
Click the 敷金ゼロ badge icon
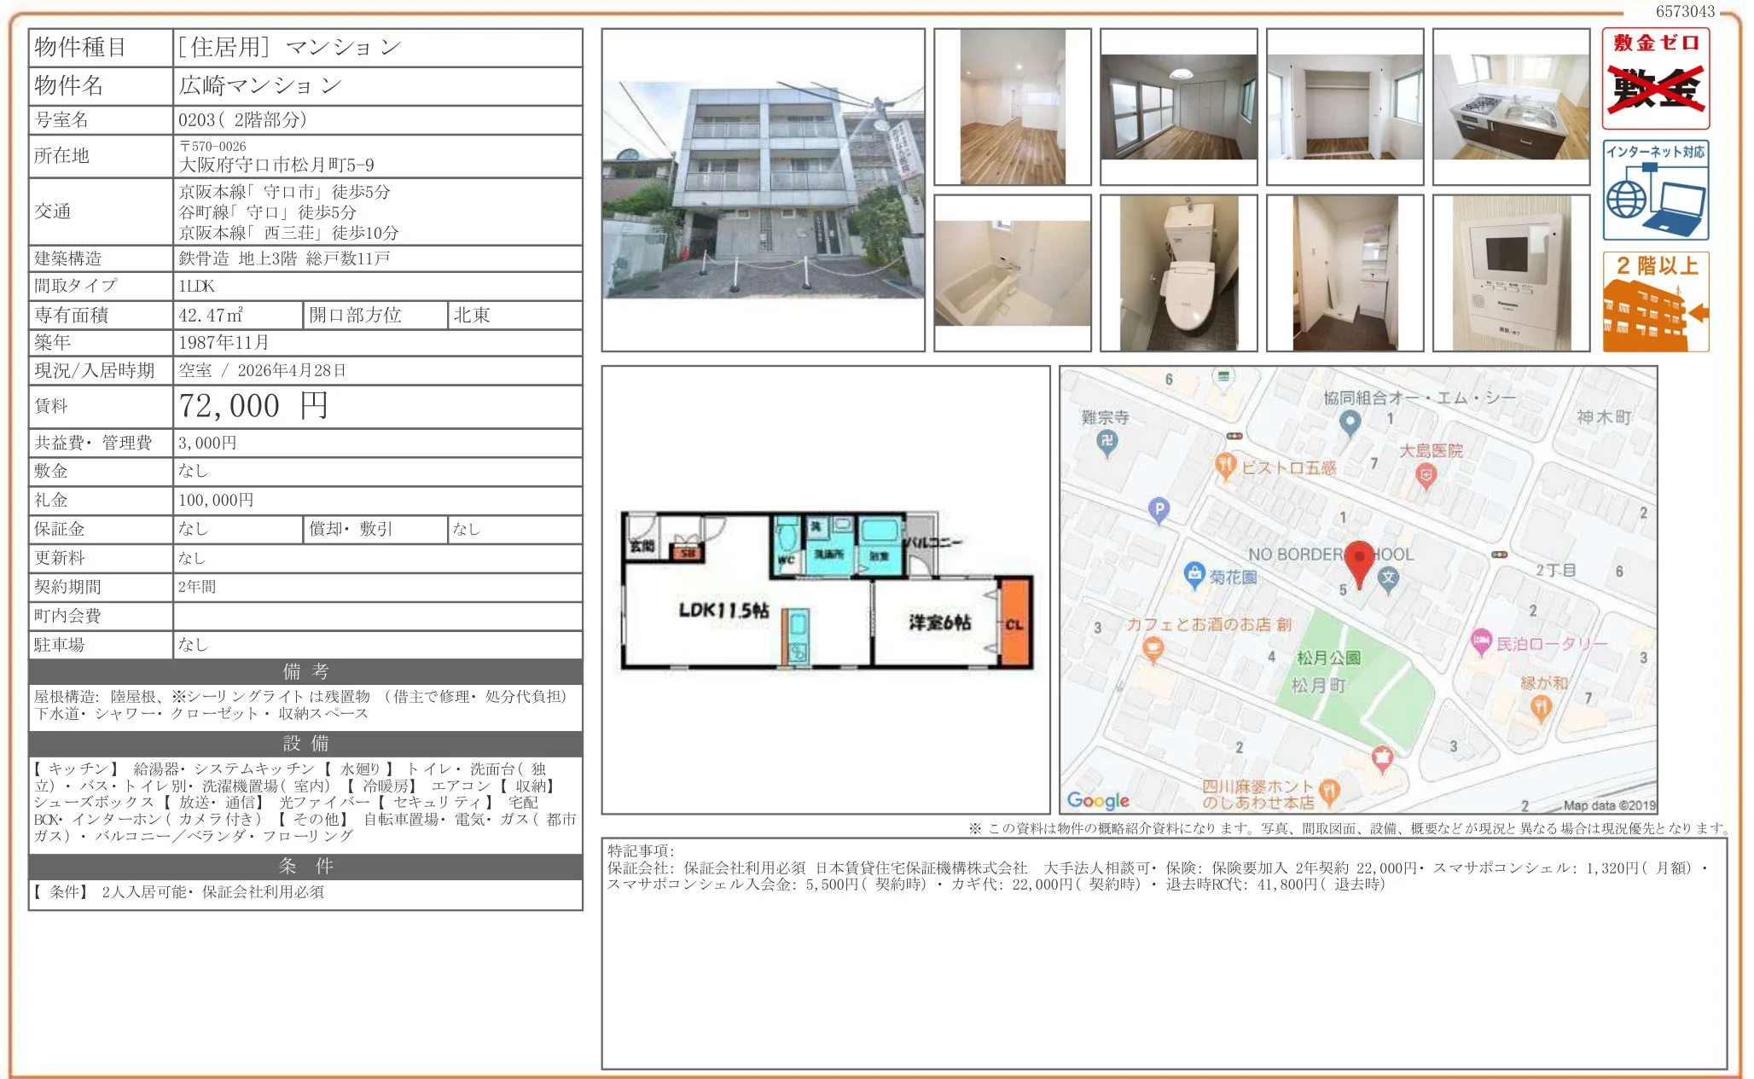[1655, 78]
